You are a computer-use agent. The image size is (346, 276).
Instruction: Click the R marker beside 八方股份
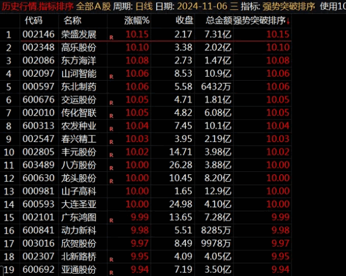pyautogui.click(x=111, y=168)
